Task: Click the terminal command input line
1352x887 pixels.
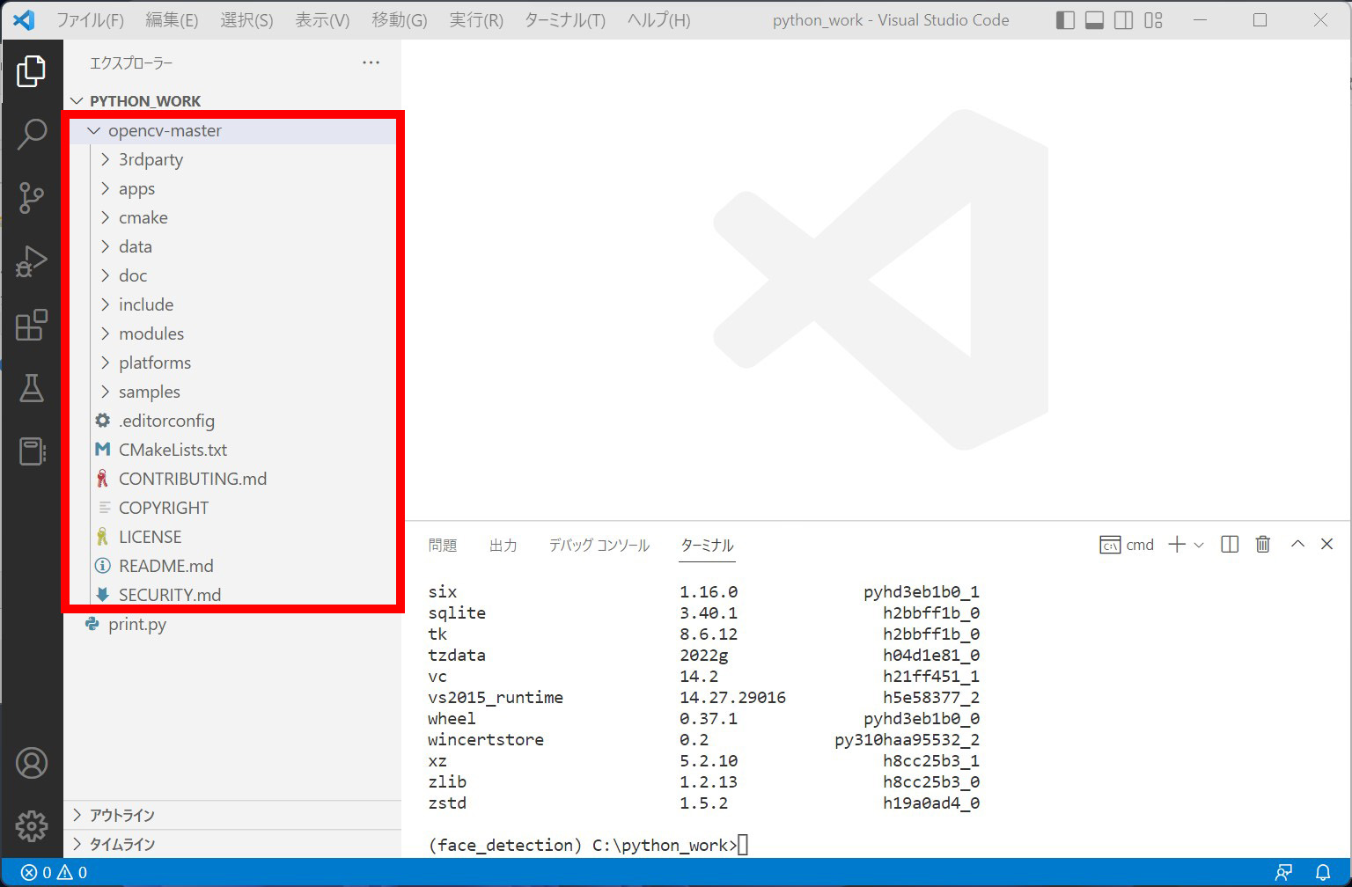Action: point(744,844)
